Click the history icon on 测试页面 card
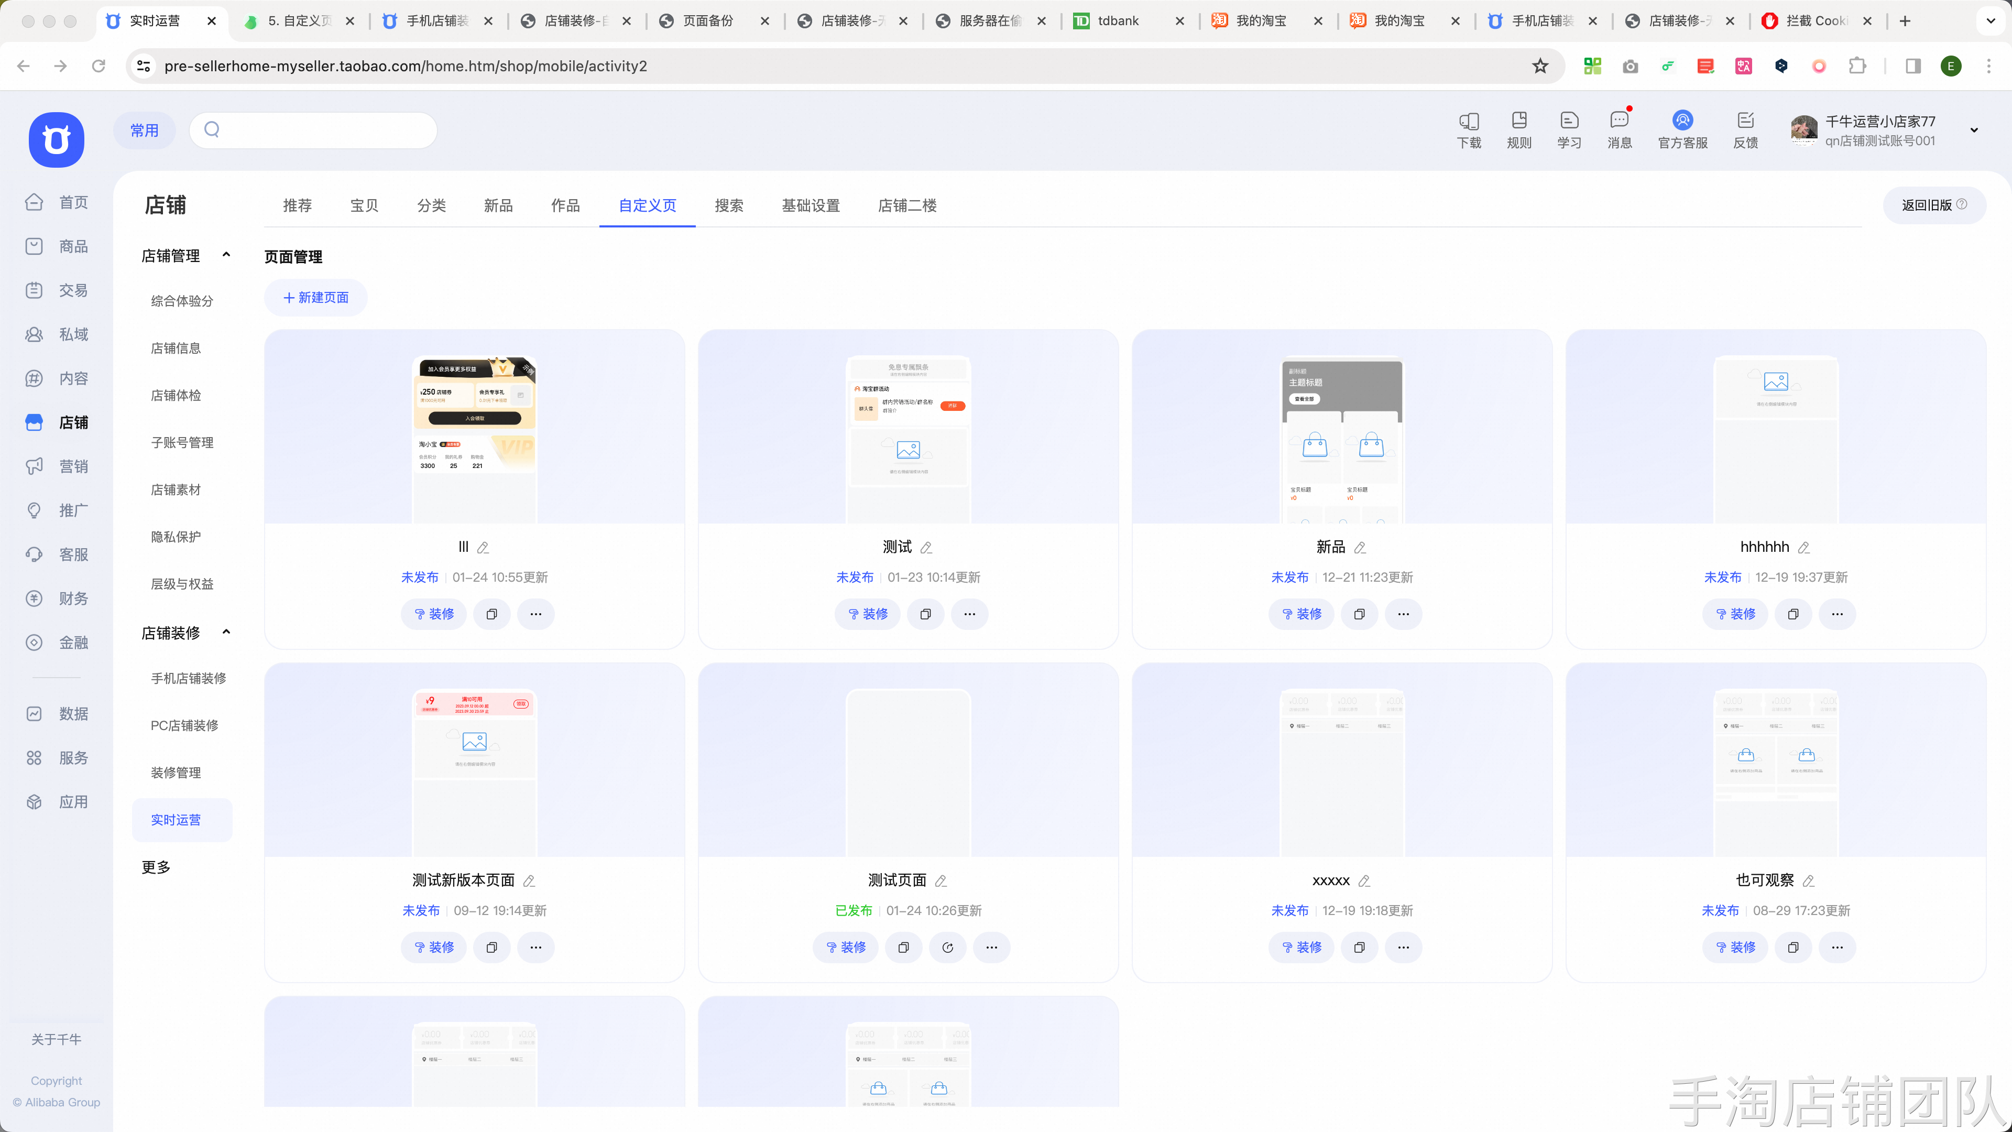The image size is (2012, 1132). [x=947, y=948]
